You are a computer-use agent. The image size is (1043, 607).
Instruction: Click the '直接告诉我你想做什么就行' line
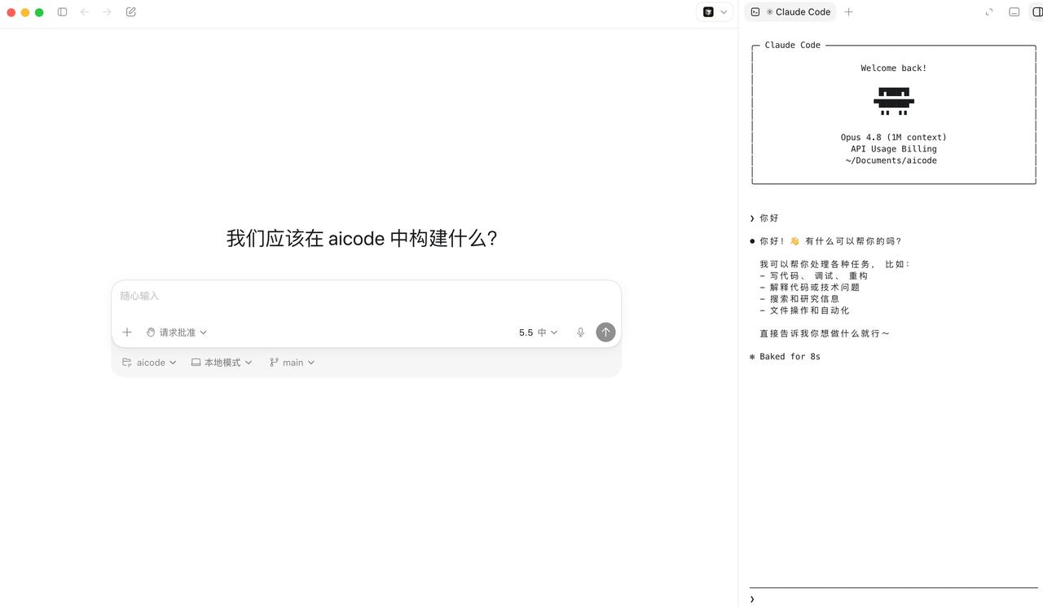click(x=825, y=333)
